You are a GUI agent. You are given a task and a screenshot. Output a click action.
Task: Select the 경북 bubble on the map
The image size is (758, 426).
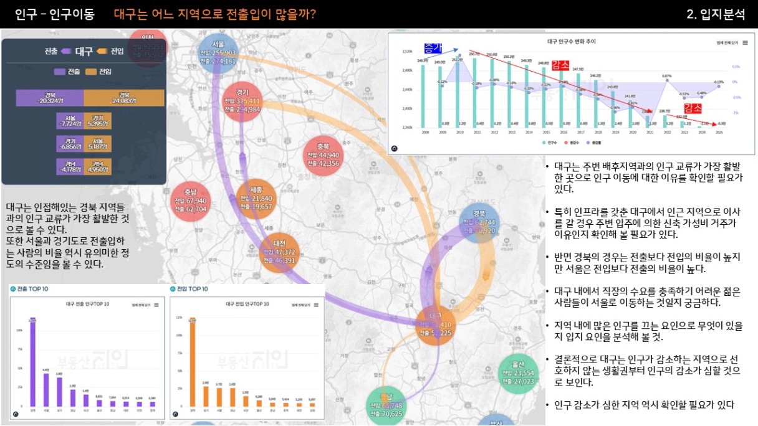478,223
